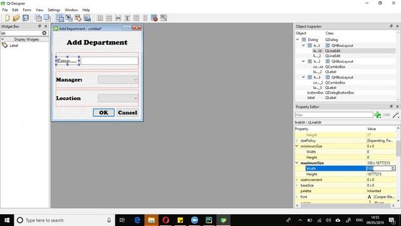Screen dimensions: 401x226
Task: Open the Help menu
Action: (x=86, y=10)
